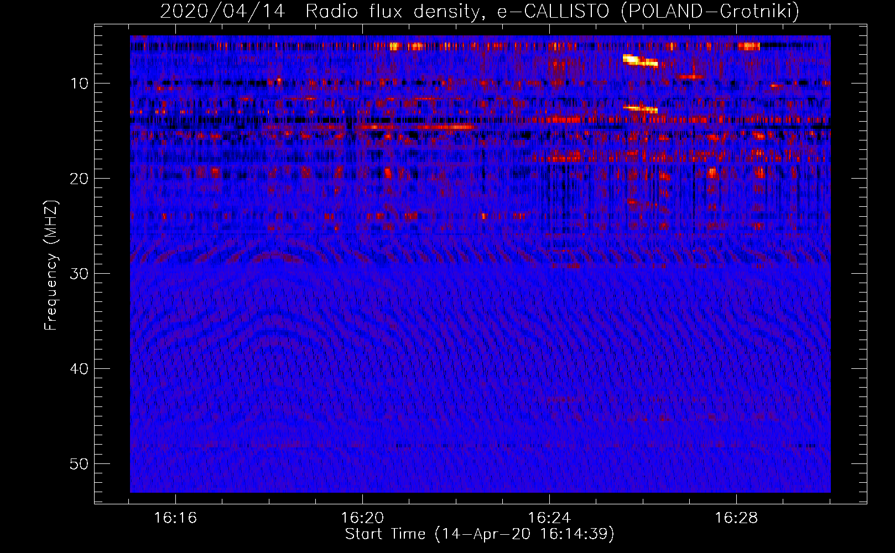The image size is (895, 553).
Task: Click the 16:24 time tick label
Action: pos(549,518)
